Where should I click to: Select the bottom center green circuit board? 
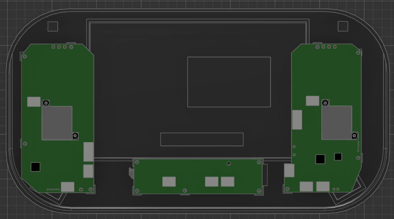tap(198, 176)
